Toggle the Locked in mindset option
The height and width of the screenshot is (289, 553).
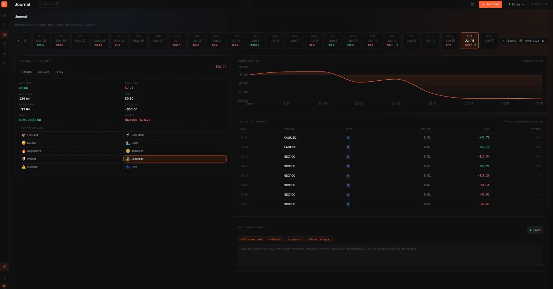click(x=175, y=159)
